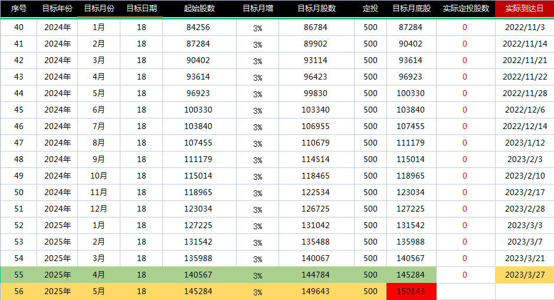Click target shares cell 86784

(x=316, y=27)
